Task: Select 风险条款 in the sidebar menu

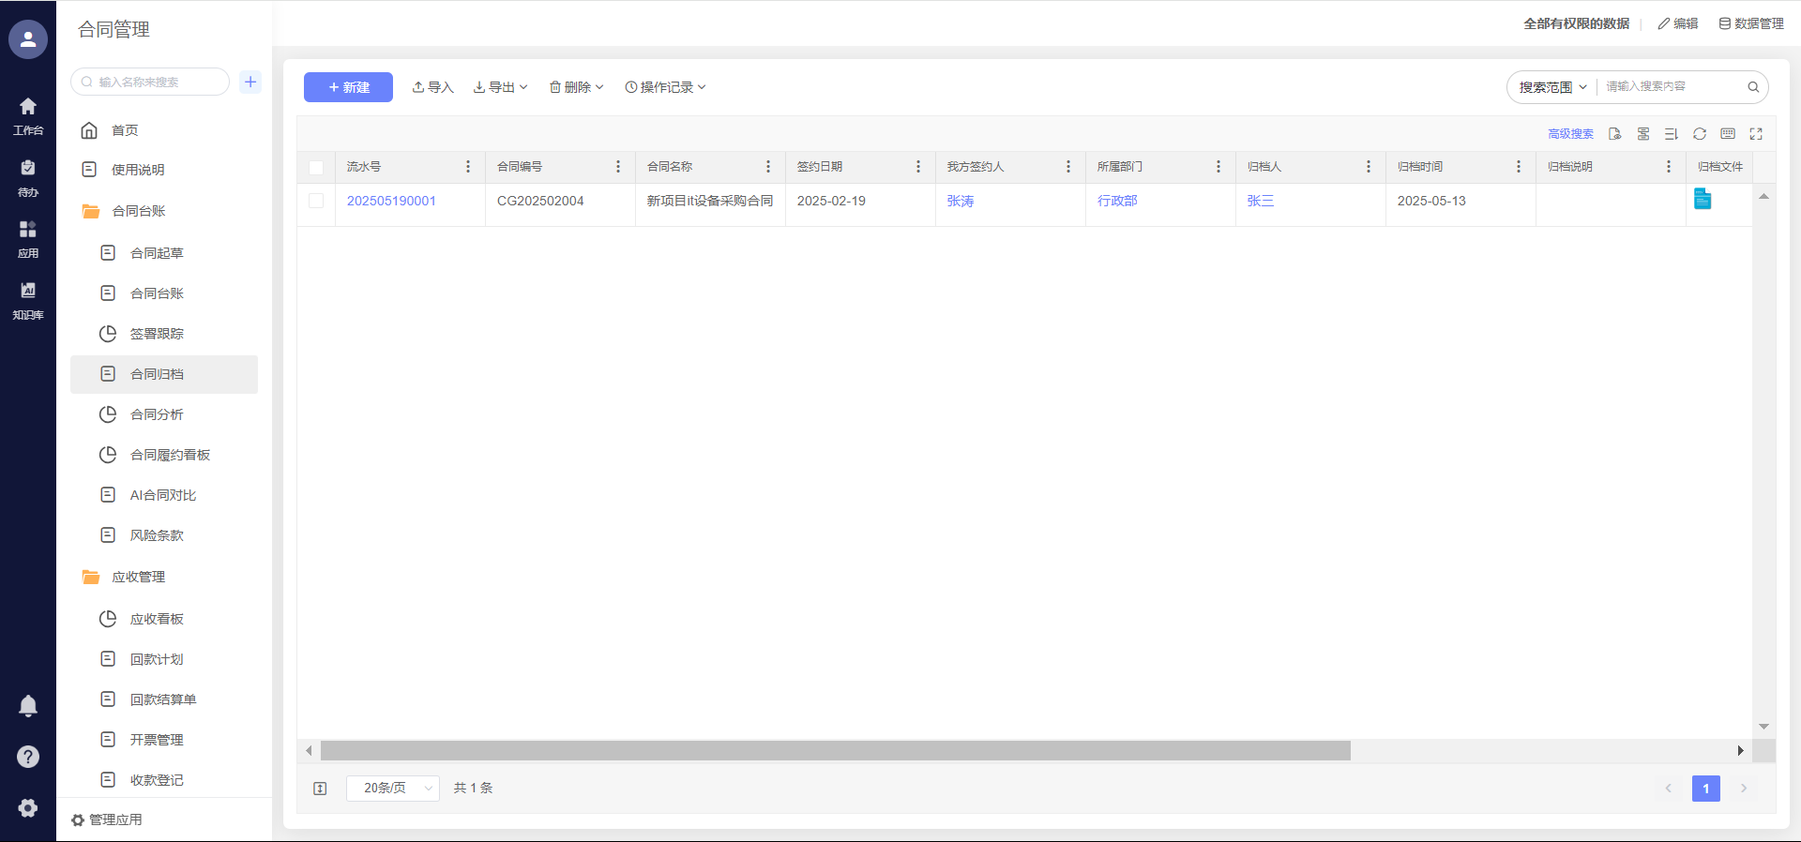Action: pos(157,535)
